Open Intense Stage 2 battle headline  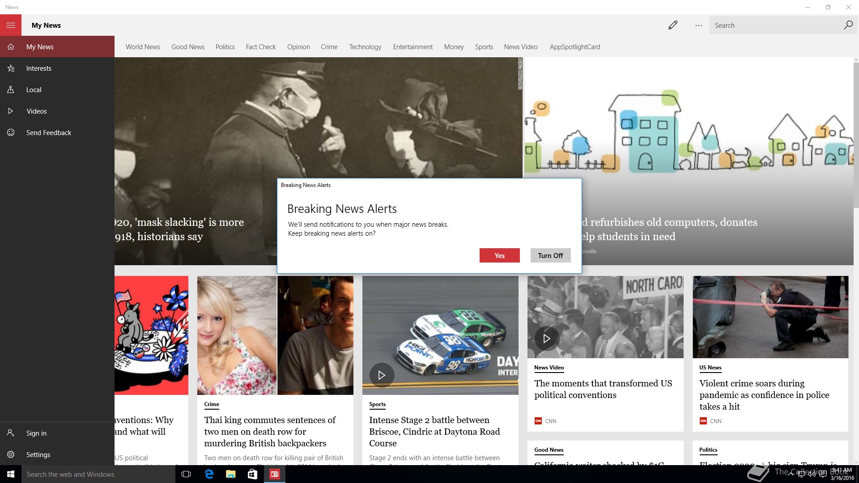pos(434,432)
